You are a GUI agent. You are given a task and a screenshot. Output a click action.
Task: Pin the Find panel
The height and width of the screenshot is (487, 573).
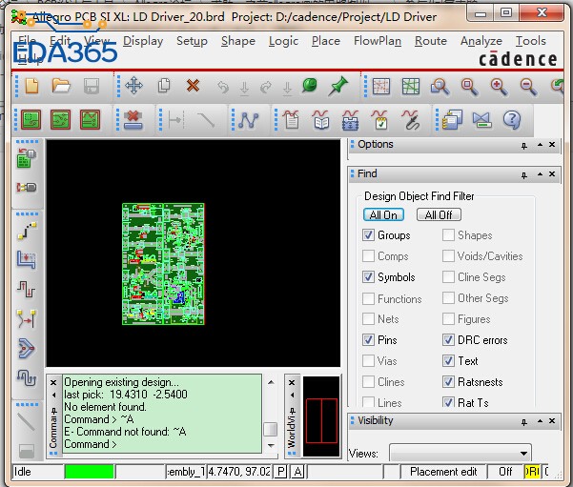coord(524,175)
